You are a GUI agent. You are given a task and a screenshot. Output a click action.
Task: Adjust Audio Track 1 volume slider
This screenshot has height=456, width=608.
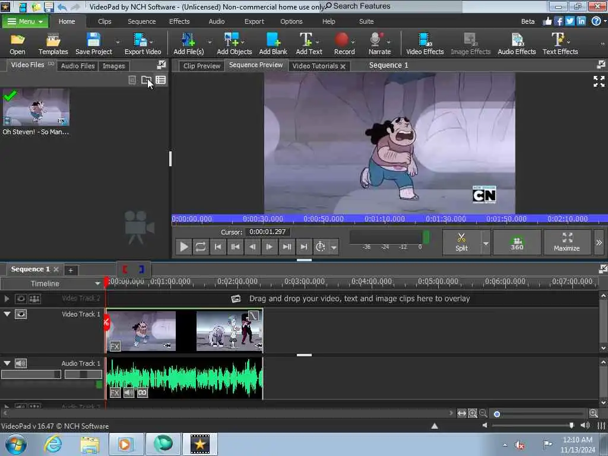31,374
